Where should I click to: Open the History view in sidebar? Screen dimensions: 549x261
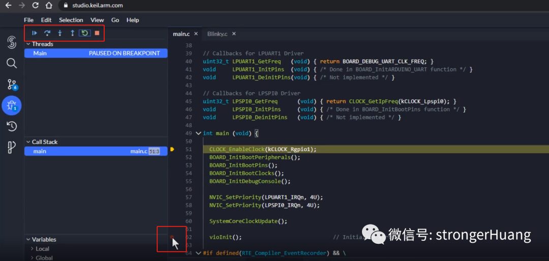click(x=12, y=126)
